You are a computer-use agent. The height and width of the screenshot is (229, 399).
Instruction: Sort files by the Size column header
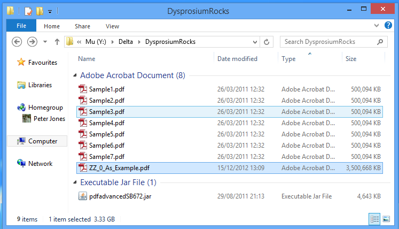(351, 59)
